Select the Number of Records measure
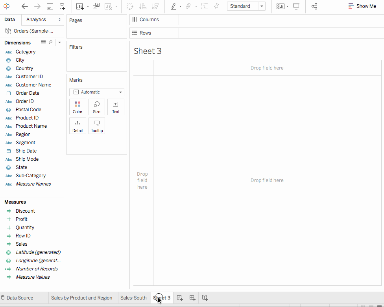The width and height of the screenshot is (384, 307). click(37, 269)
